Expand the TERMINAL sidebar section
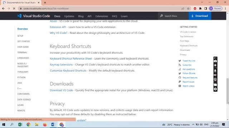 pos(22,52)
